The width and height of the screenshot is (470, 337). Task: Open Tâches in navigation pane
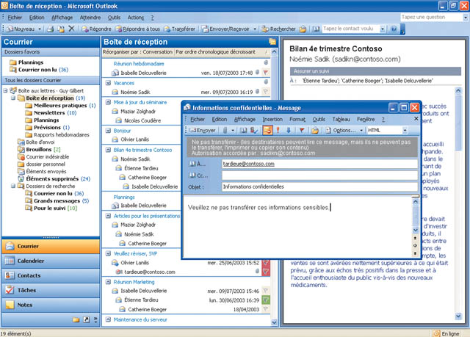pos(51,290)
